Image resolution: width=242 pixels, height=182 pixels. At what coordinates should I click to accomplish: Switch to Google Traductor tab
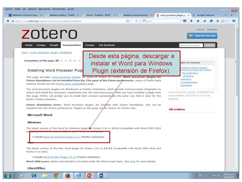click(209, 15)
